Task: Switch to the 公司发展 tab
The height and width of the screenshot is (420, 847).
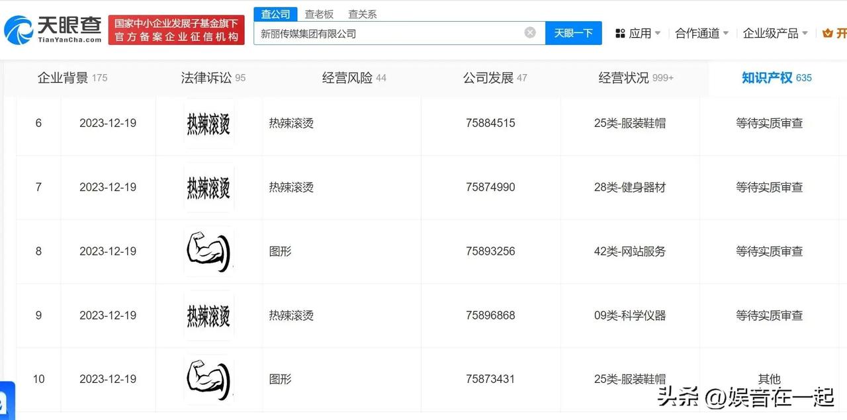Action: [x=495, y=77]
